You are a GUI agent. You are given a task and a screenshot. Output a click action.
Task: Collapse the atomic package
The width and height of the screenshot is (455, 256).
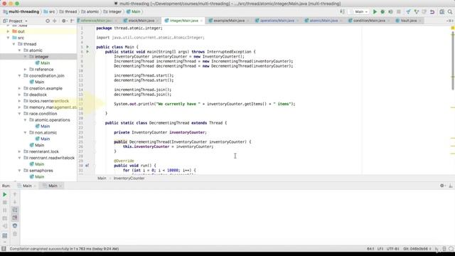tap(19, 50)
